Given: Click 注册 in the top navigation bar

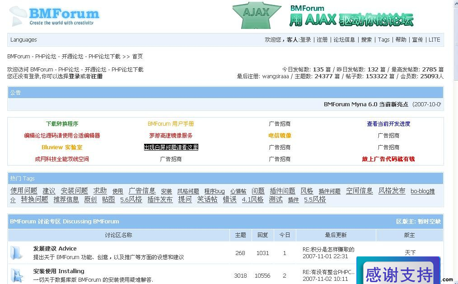Looking at the screenshot, I should pos(322,40).
